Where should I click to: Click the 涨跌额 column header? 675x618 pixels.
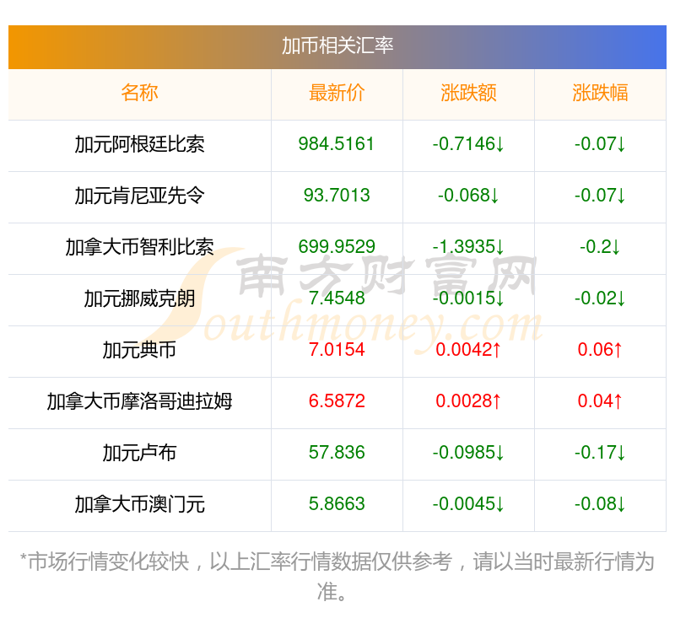point(468,93)
